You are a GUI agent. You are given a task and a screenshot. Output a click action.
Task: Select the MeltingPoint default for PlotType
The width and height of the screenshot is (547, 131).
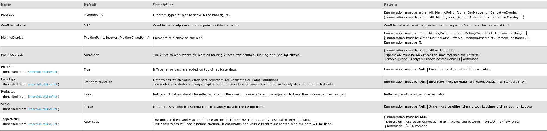point(93,15)
